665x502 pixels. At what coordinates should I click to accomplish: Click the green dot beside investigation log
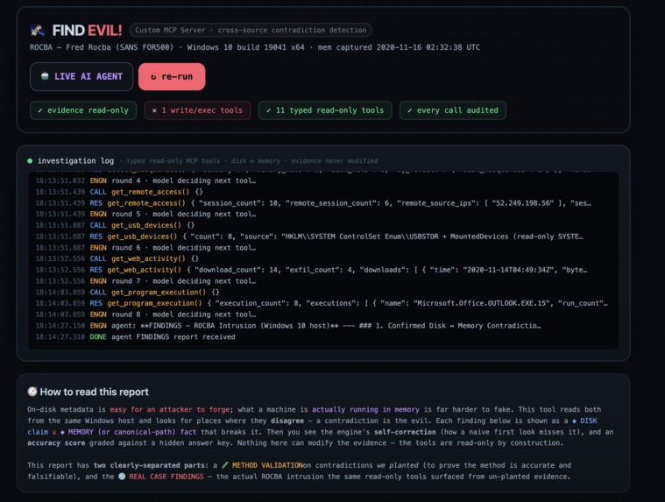pyautogui.click(x=30, y=160)
